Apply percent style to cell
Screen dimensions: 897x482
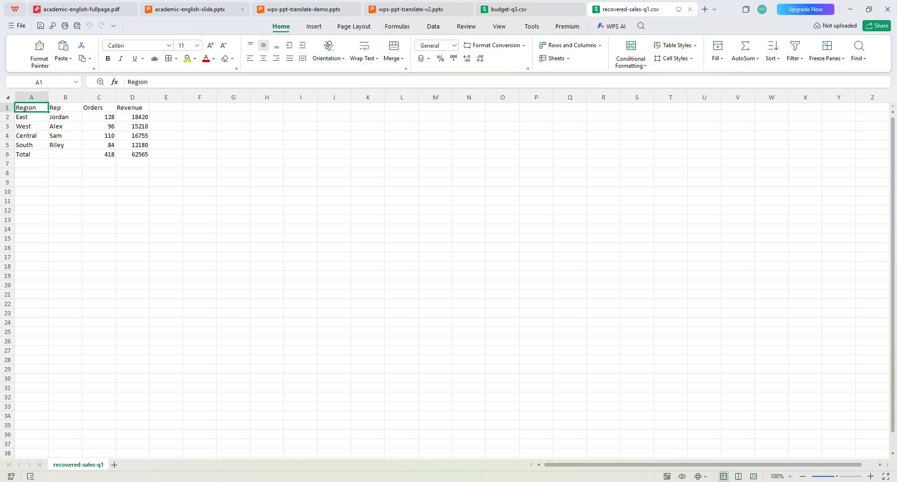coord(440,58)
